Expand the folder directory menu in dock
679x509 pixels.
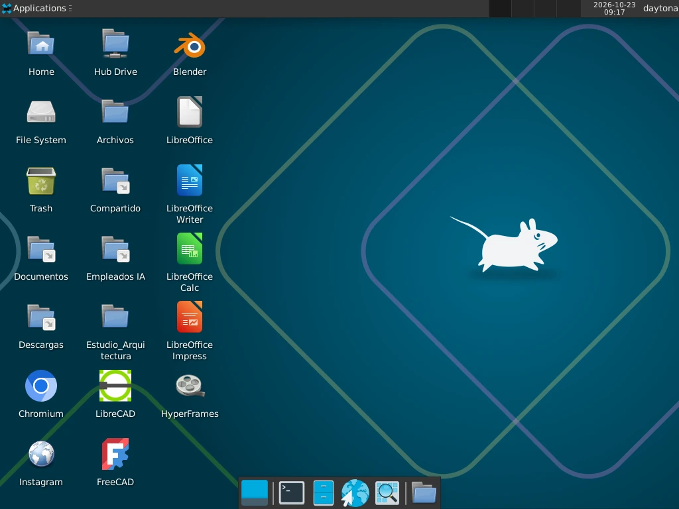pyautogui.click(x=424, y=492)
